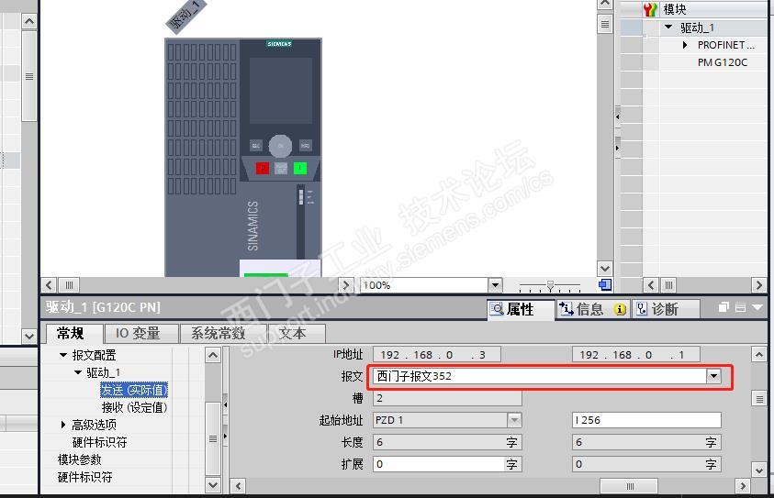Click the right-side pane collapse arrow
774x498 pixels.
(x=617, y=148)
